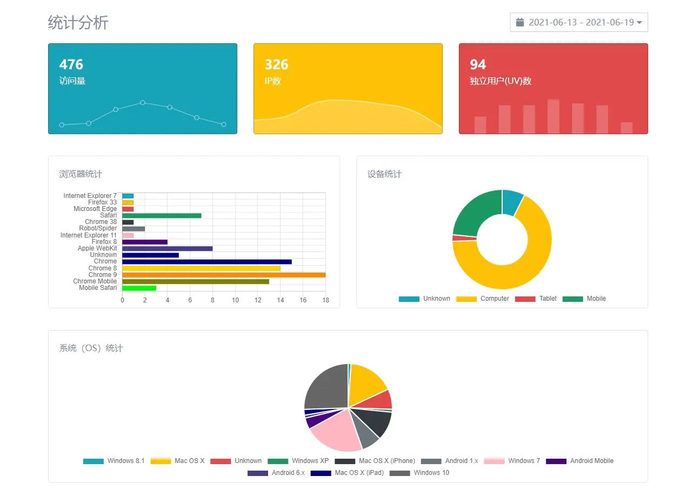Toggle Windows XP legend entry
This screenshot has width=700, height=489.
click(298, 461)
